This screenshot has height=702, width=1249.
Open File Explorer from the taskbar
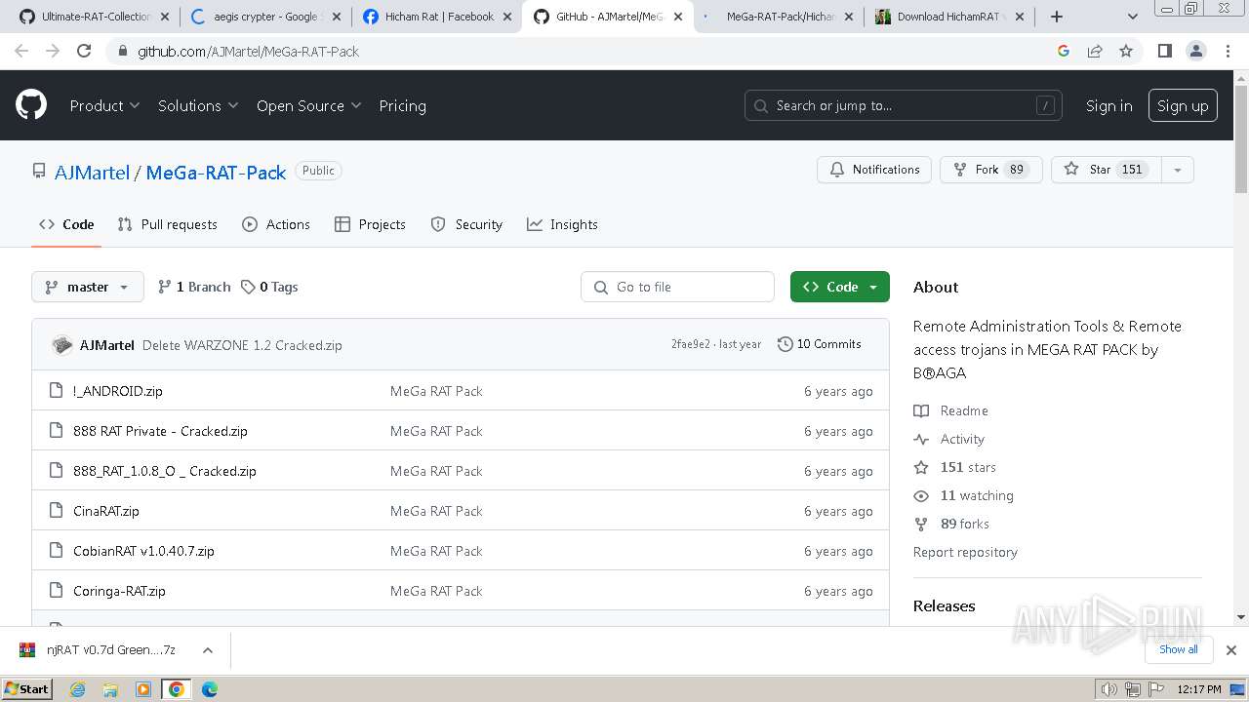click(110, 689)
